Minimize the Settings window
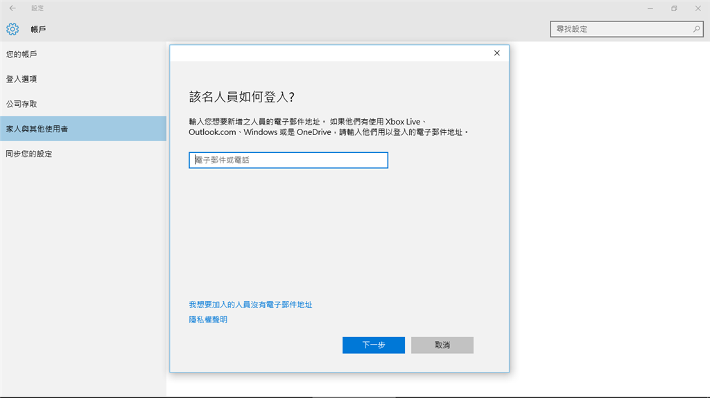The image size is (710, 398). tap(650, 8)
